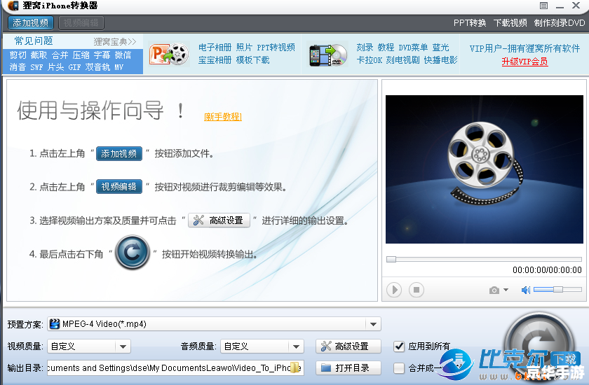Click the phone-to-DVD burning icon
The width and height of the screenshot is (589, 385).
pos(328,55)
